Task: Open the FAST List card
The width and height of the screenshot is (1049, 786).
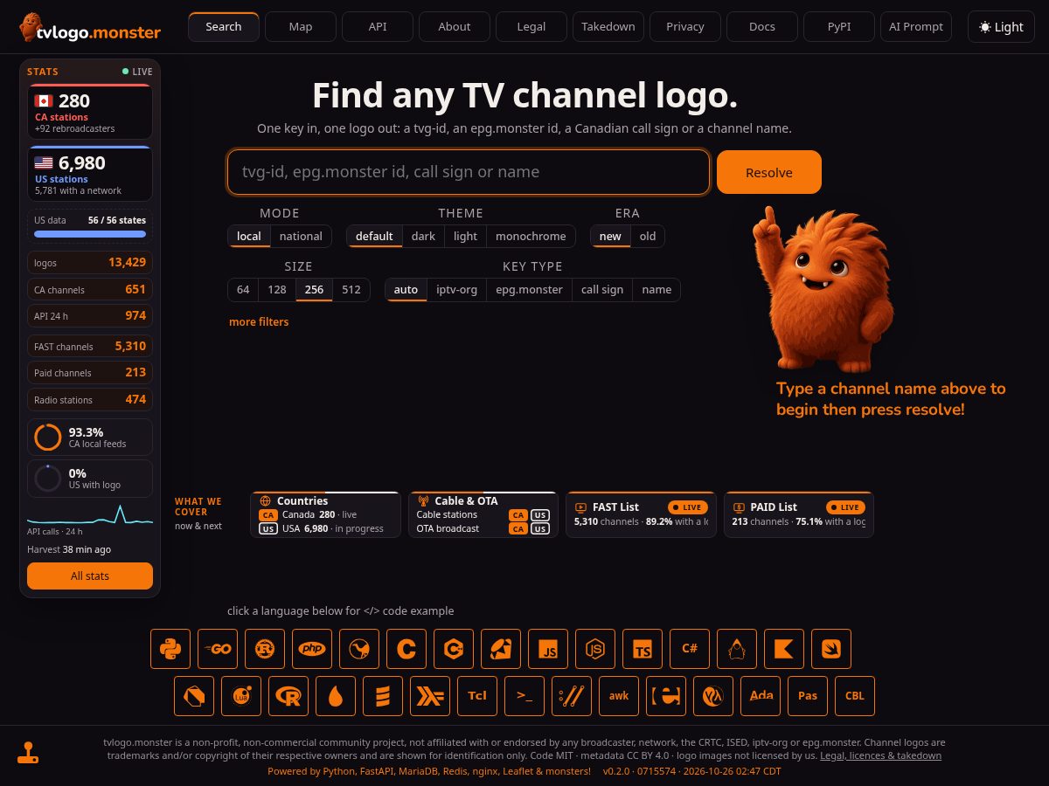Action: click(x=641, y=514)
